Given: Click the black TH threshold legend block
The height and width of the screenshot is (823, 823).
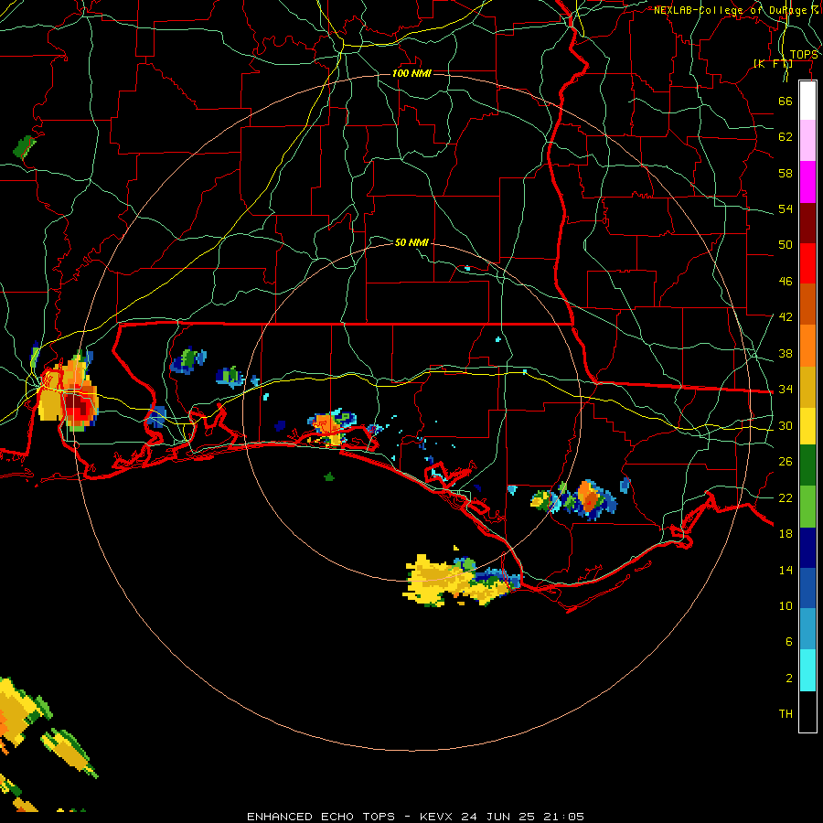Looking at the screenshot, I should point(807,711).
